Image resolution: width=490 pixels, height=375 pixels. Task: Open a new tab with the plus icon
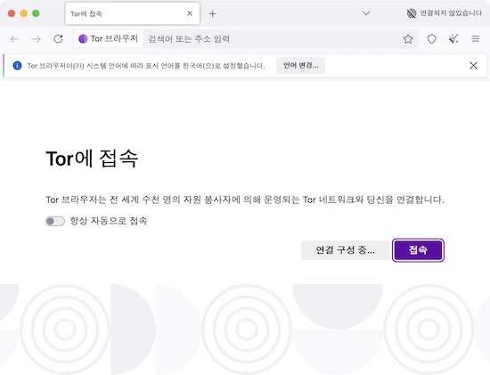[213, 13]
